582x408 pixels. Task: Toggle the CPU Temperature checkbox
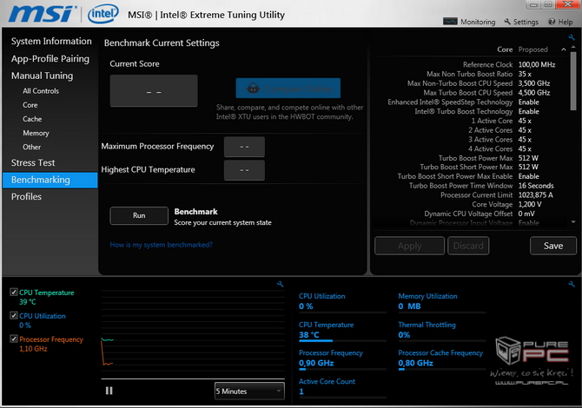14,293
